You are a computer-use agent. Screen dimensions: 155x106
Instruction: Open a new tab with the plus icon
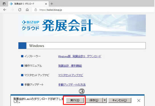(52, 4)
